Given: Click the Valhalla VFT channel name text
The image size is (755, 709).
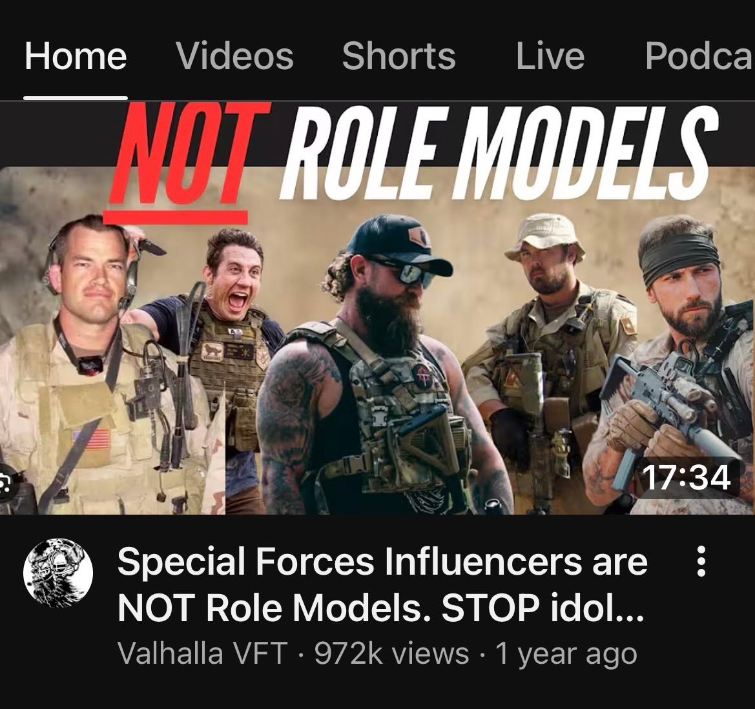Looking at the screenshot, I should [203, 653].
